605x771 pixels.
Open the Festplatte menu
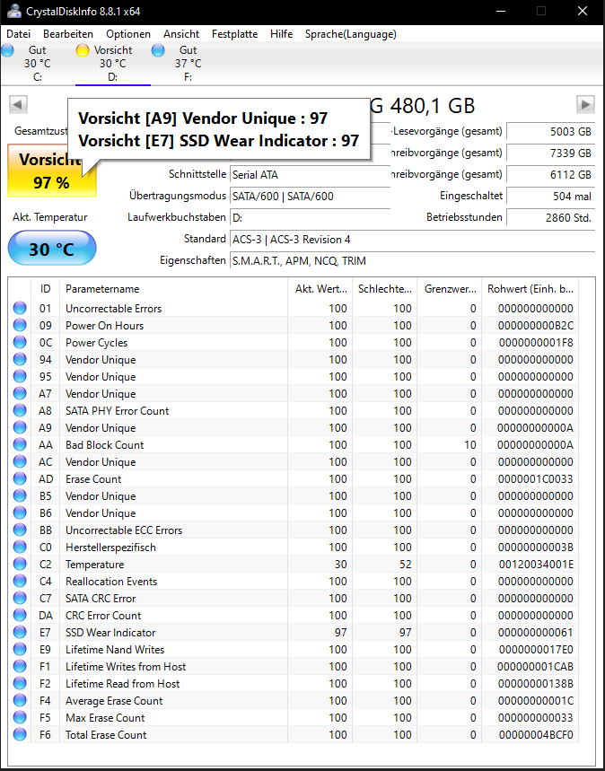(234, 34)
